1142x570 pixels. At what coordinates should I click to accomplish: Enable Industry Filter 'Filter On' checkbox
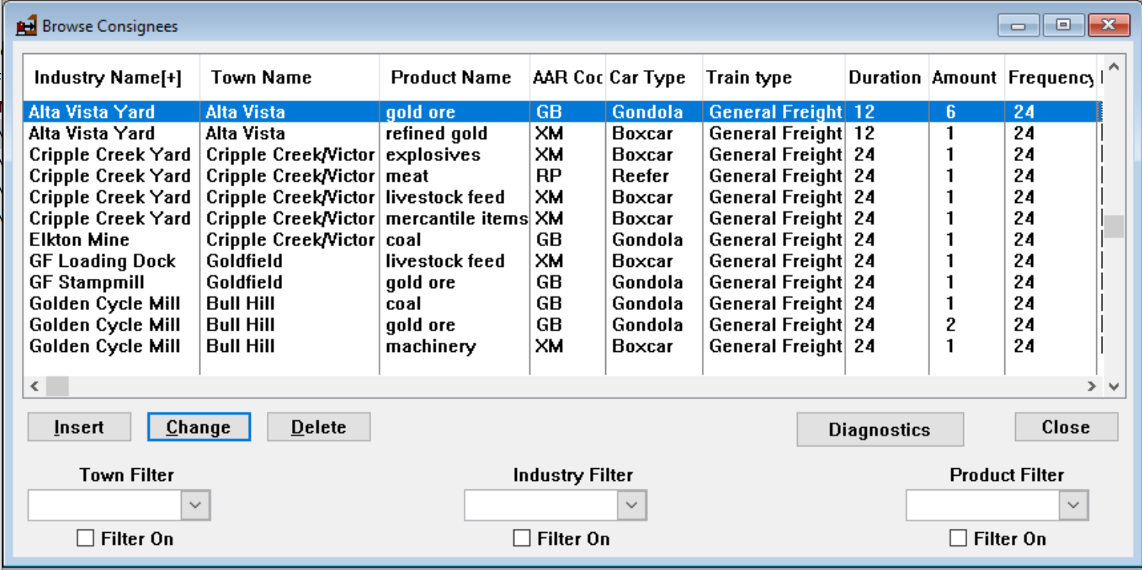pos(522,539)
